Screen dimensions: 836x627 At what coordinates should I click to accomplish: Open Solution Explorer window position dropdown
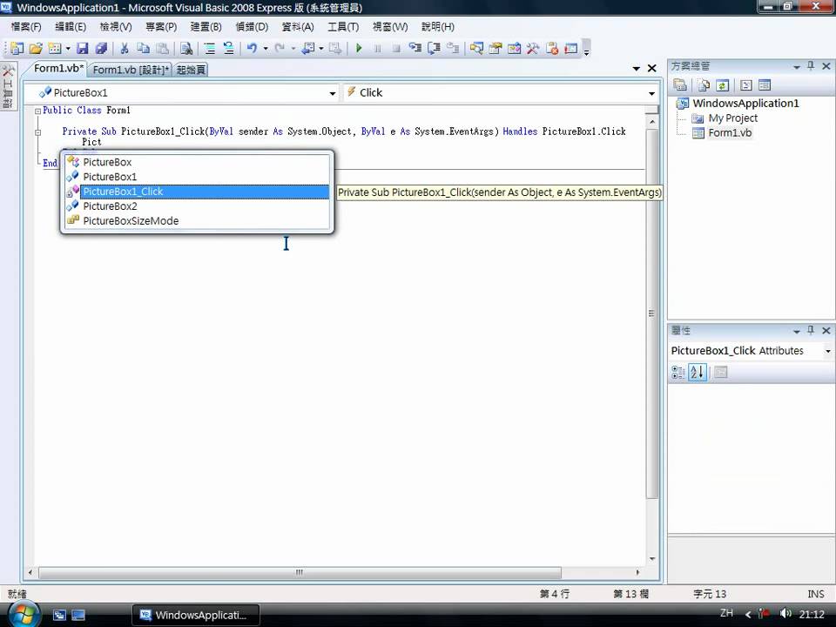pyautogui.click(x=797, y=67)
